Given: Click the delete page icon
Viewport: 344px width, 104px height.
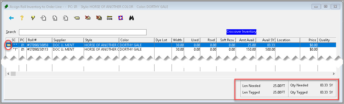Looking at the screenshot, I should pos(65,18).
